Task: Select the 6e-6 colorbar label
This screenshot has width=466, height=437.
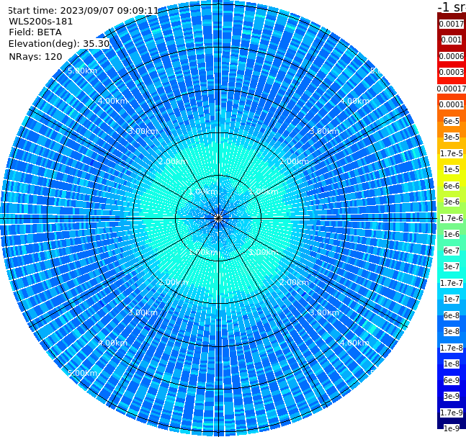Action: [452, 186]
